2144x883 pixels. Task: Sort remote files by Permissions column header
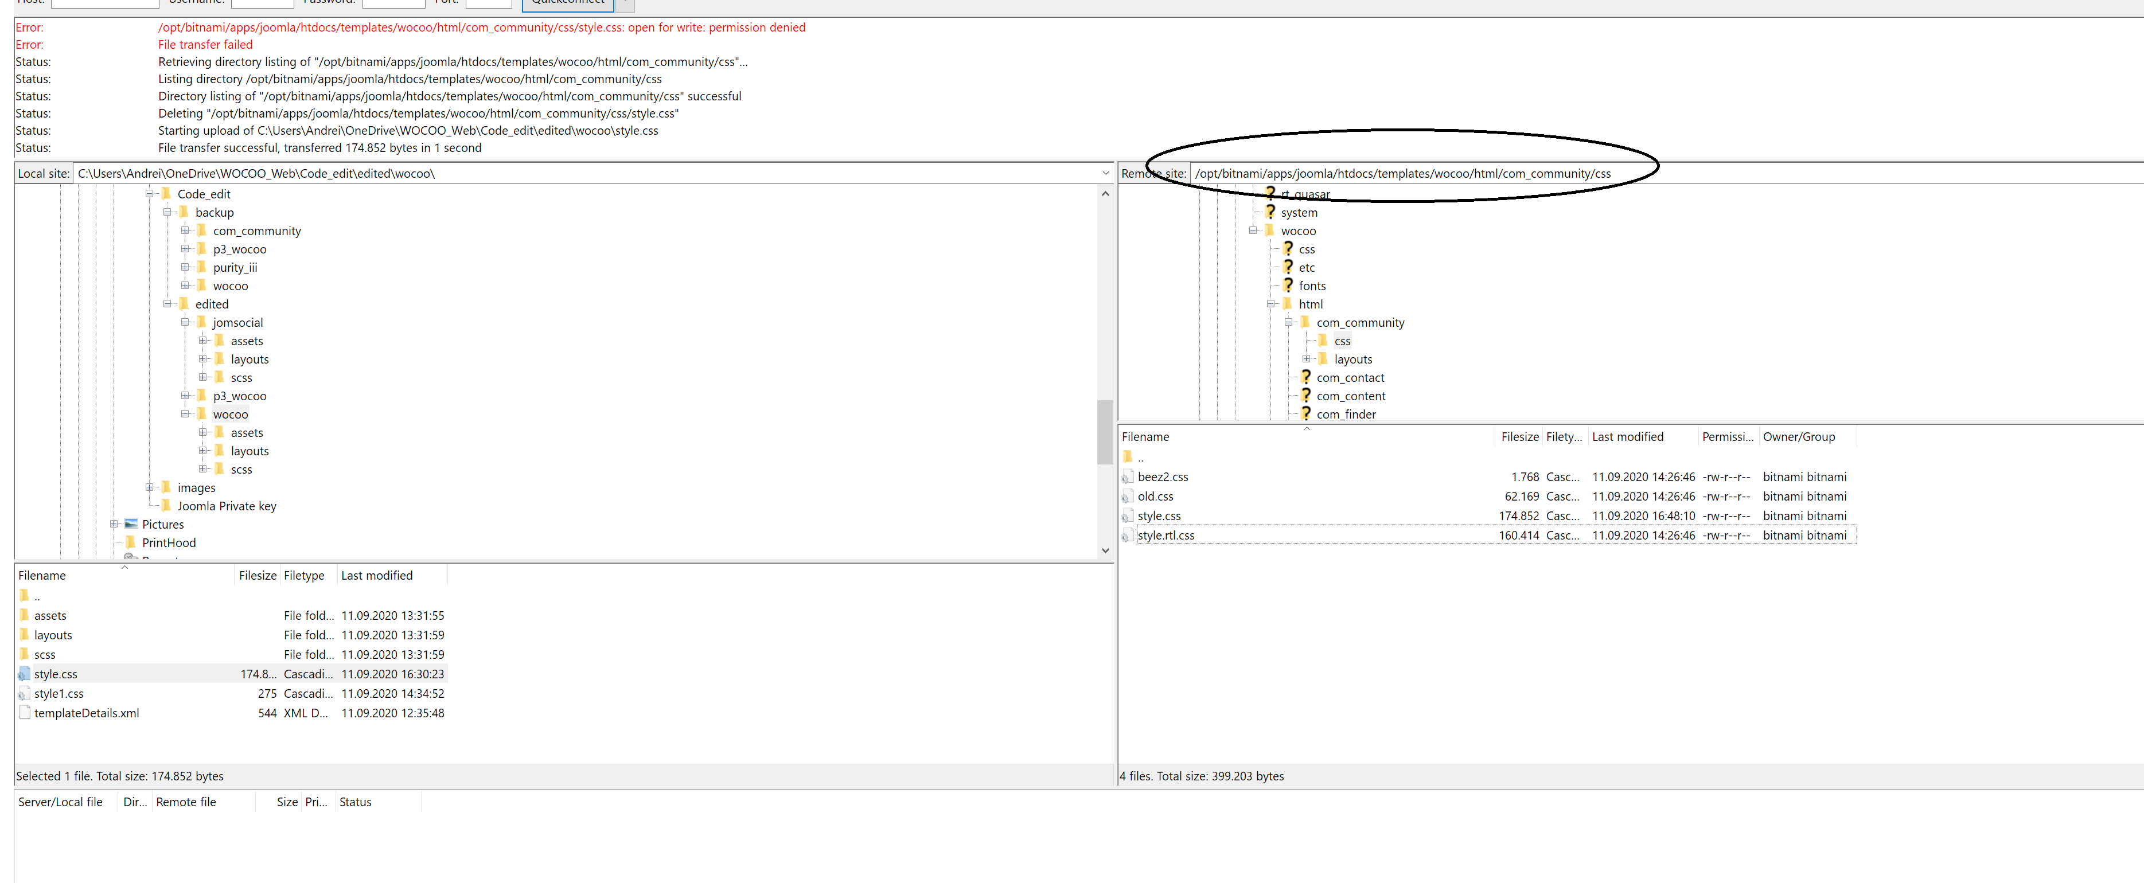(x=1727, y=436)
